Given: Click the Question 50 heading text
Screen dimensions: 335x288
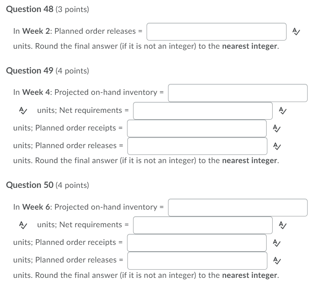Looking at the screenshot, I should point(28,185).
